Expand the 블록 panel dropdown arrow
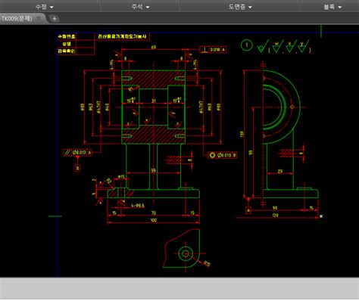The width and height of the screenshot is (359, 301). click(339, 8)
